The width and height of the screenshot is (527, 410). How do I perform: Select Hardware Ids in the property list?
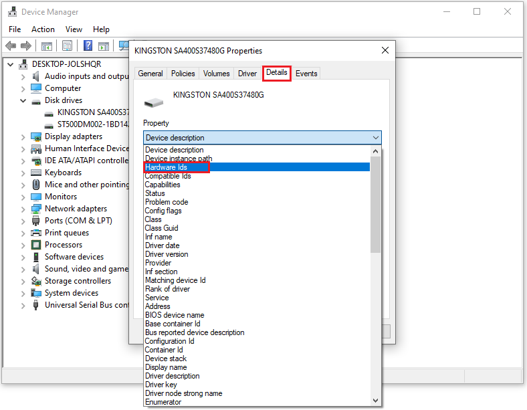pos(257,167)
